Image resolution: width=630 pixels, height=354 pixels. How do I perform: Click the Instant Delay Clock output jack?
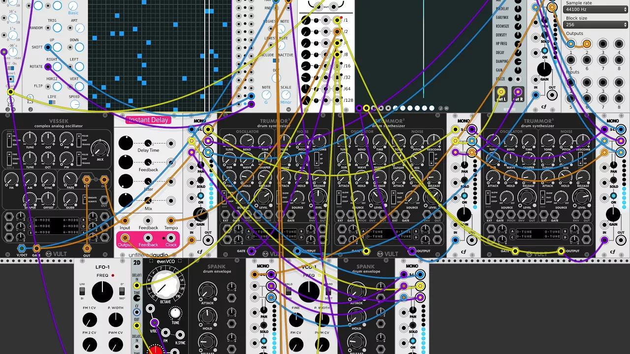coord(171,238)
